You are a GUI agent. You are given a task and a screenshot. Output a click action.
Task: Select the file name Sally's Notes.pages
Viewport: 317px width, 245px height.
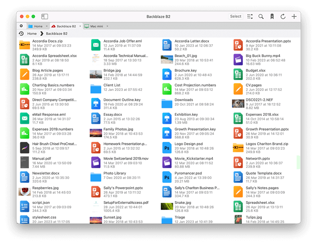pos(262,188)
